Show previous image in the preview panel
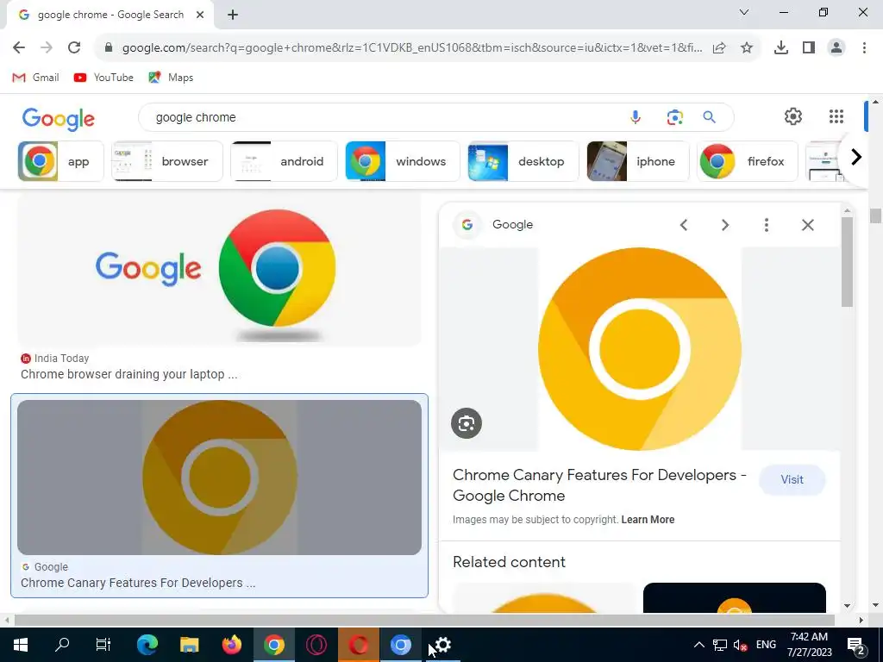The width and height of the screenshot is (883, 662). click(684, 225)
